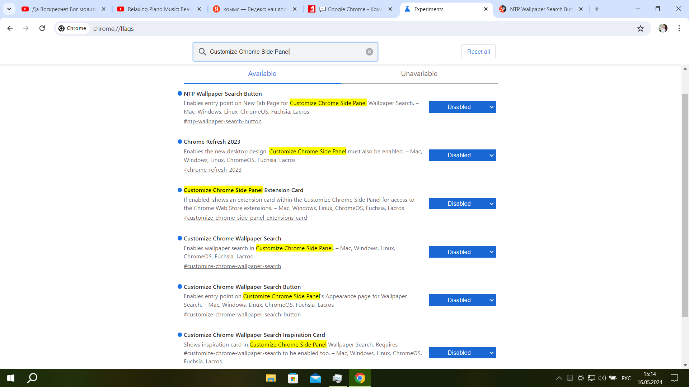Open the #chrome-refresh-2023 link

click(x=212, y=170)
